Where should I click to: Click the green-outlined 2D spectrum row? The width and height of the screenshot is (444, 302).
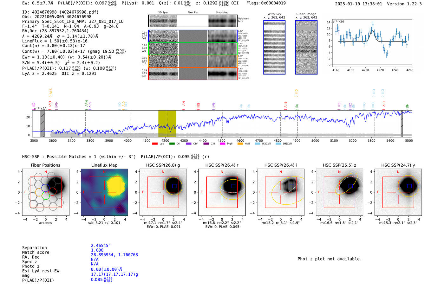coord(193,49)
